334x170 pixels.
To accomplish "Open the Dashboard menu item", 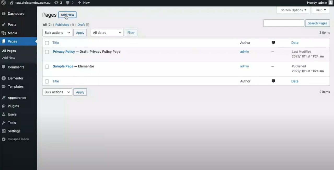I will 16,14.
